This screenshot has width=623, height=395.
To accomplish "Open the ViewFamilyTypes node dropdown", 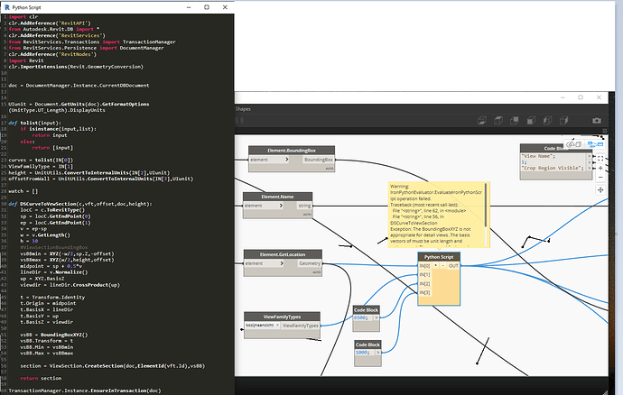I will (x=262, y=326).
